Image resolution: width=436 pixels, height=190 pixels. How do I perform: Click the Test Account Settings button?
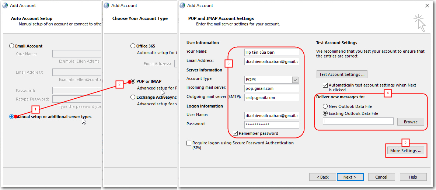(x=342, y=74)
